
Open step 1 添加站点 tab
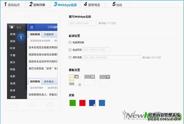[12, 4]
